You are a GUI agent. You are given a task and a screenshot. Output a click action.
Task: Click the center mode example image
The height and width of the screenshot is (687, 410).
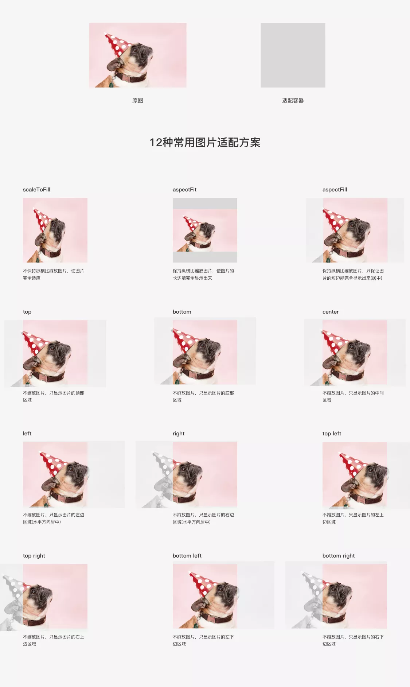pyautogui.click(x=355, y=353)
